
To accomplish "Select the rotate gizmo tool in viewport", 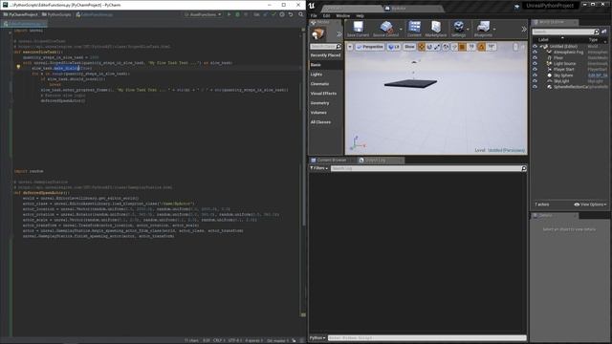I will coord(429,47).
